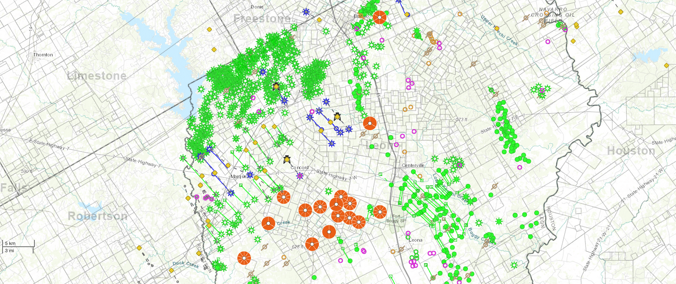Select the yellow diamond nearest the map's top-right corner
The width and height of the screenshot is (676, 284).
click(x=621, y=12)
